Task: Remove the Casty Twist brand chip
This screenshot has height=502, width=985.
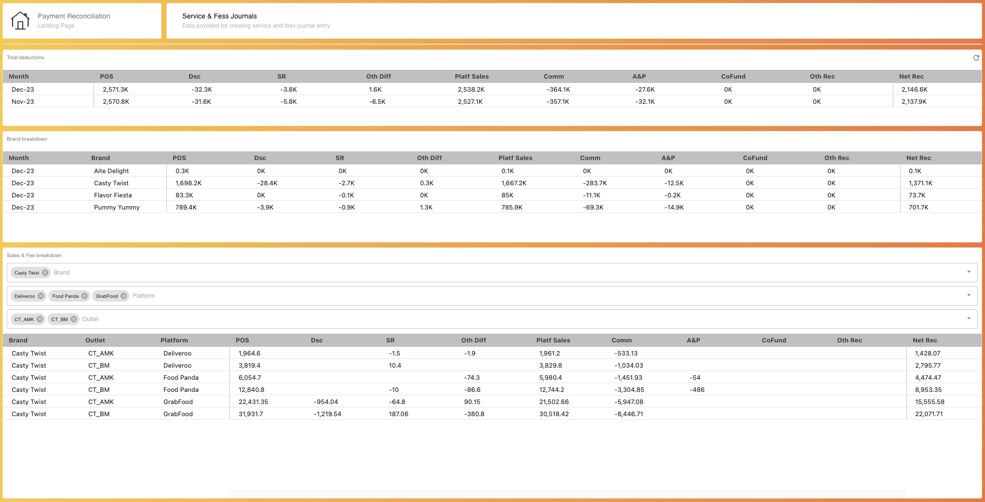Action: pyautogui.click(x=45, y=273)
